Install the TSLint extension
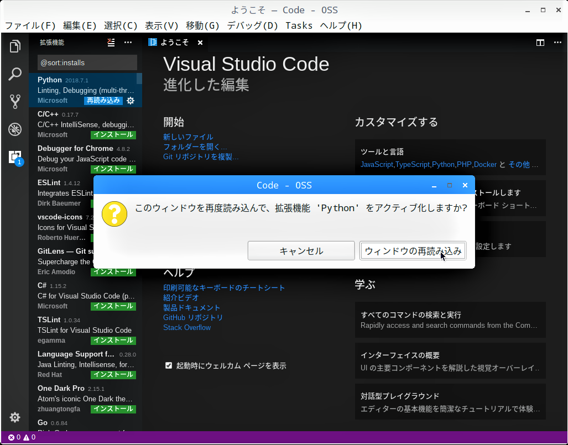 [113, 341]
